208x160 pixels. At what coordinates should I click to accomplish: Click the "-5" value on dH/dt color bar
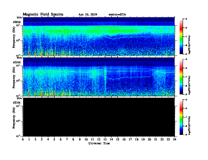click(x=186, y=19)
